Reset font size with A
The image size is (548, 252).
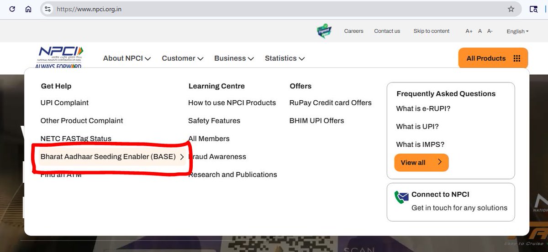(x=480, y=31)
